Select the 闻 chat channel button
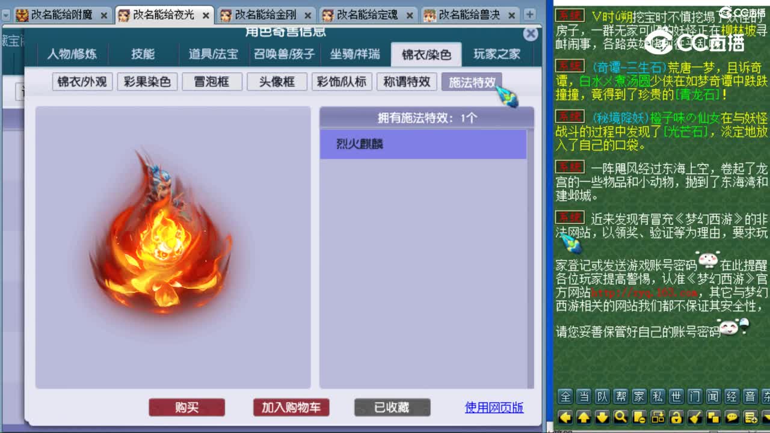The height and width of the screenshot is (433, 770). tap(713, 397)
